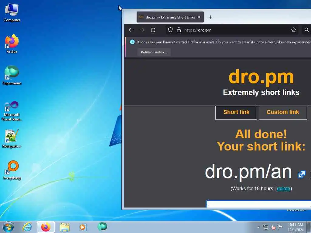The width and height of the screenshot is (311, 233).
Task: Open Windows Explorer from the taskbar
Action: 65,227
